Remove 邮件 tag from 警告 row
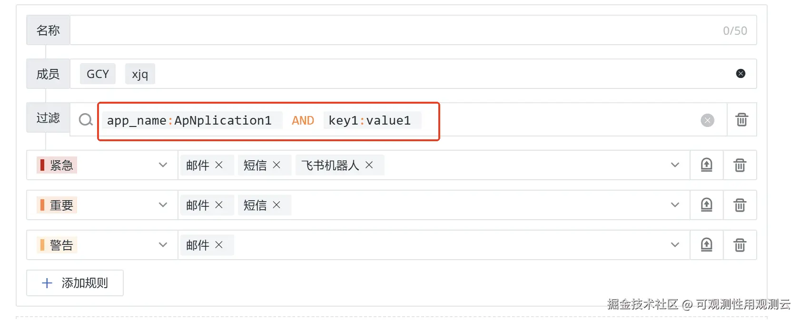 point(219,245)
